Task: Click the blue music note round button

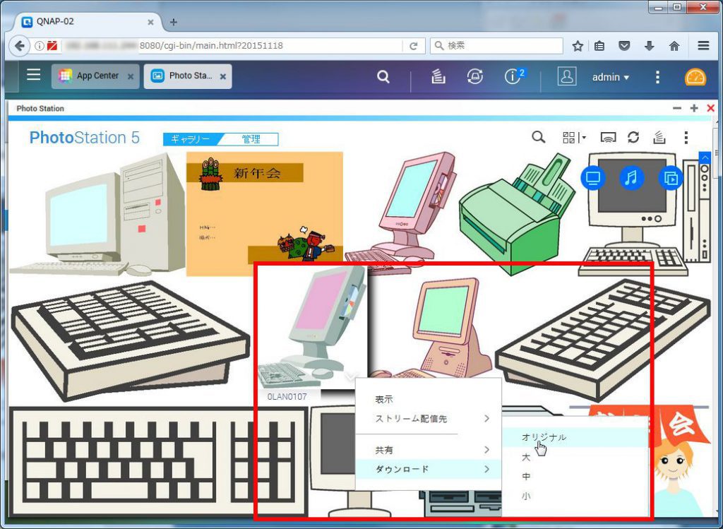Action: tap(631, 177)
